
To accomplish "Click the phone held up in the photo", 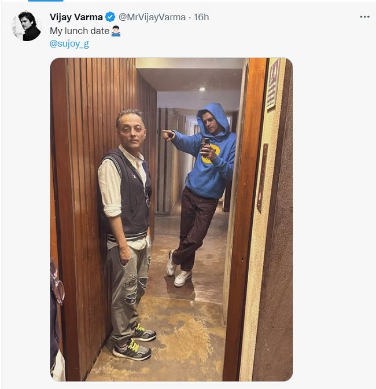I will (205, 144).
